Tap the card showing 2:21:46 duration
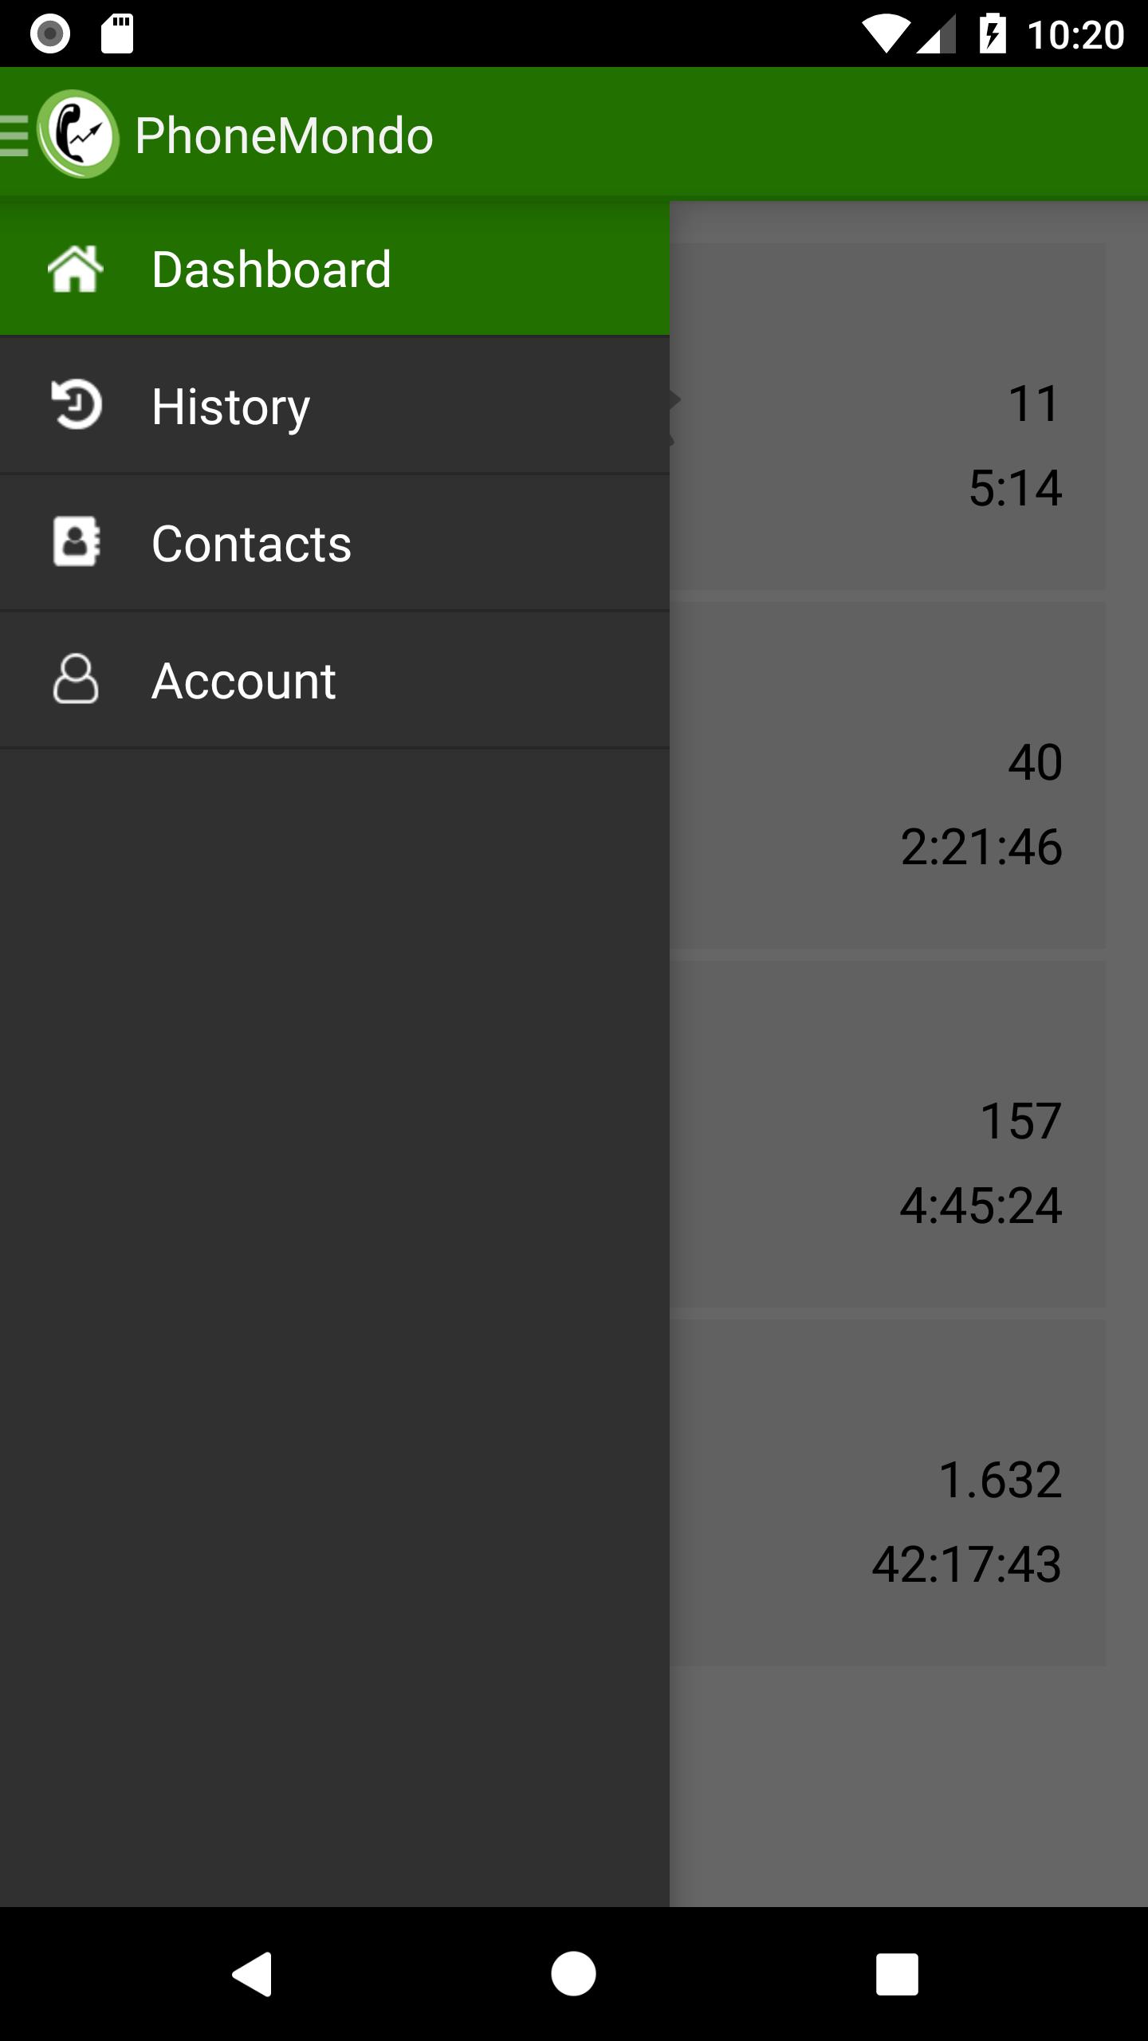1148x2041 pixels. (x=887, y=775)
